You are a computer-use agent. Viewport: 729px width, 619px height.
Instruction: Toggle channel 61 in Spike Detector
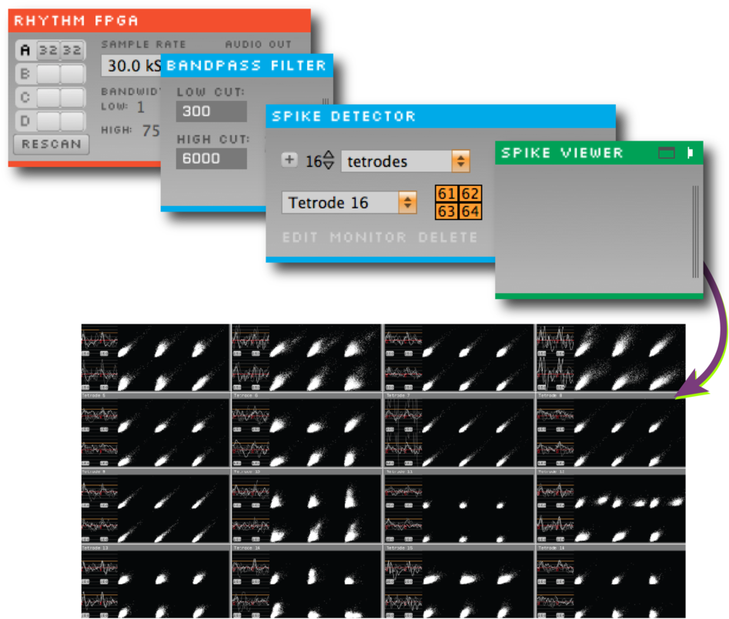(446, 194)
